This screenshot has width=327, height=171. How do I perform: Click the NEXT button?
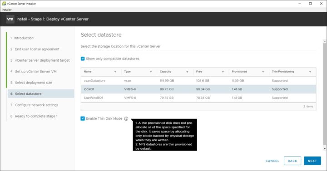click(312, 161)
